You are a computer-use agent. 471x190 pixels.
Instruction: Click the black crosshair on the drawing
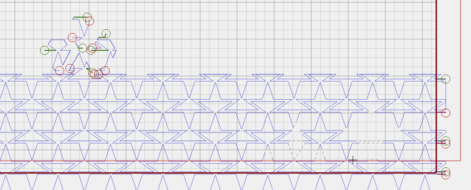pos(353,160)
